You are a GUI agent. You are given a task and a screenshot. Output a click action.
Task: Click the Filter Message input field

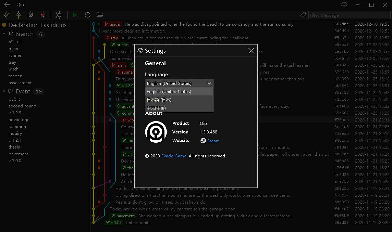(348, 15)
